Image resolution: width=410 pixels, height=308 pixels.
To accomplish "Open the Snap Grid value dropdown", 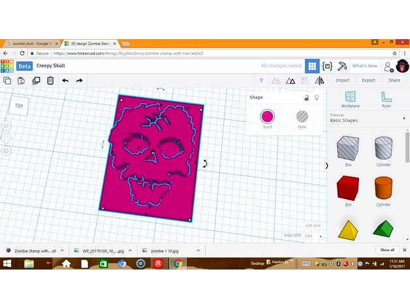I will (313, 236).
